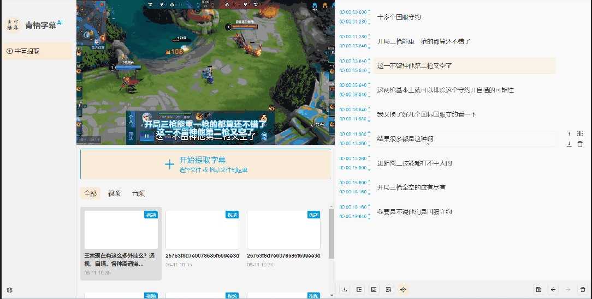The height and width of the screenshot is (299, 592).
Task: Click the export icon with an out arrow in the bottom toolbar
Action: pos(388,289)
